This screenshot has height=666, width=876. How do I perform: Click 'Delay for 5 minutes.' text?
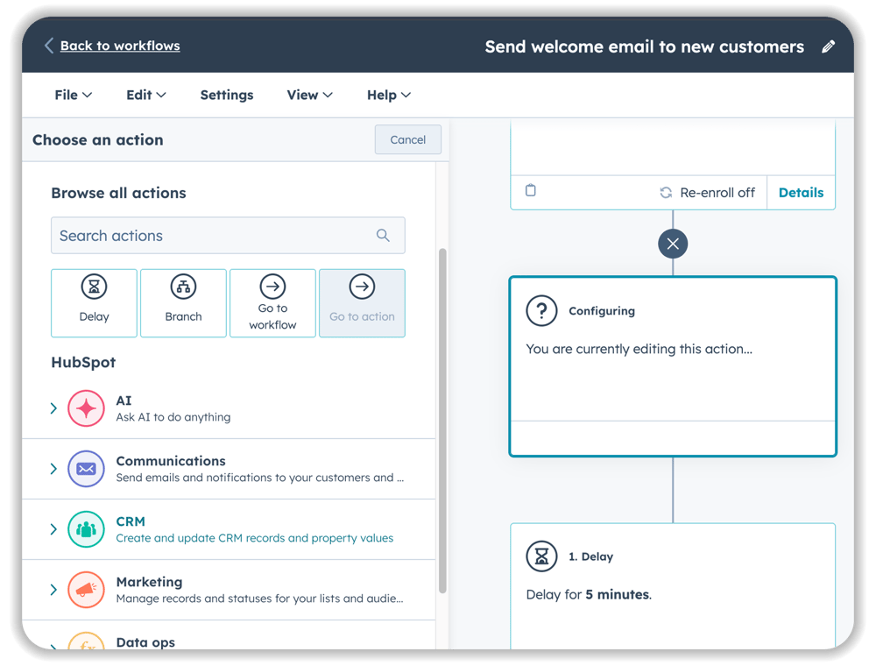589,594
